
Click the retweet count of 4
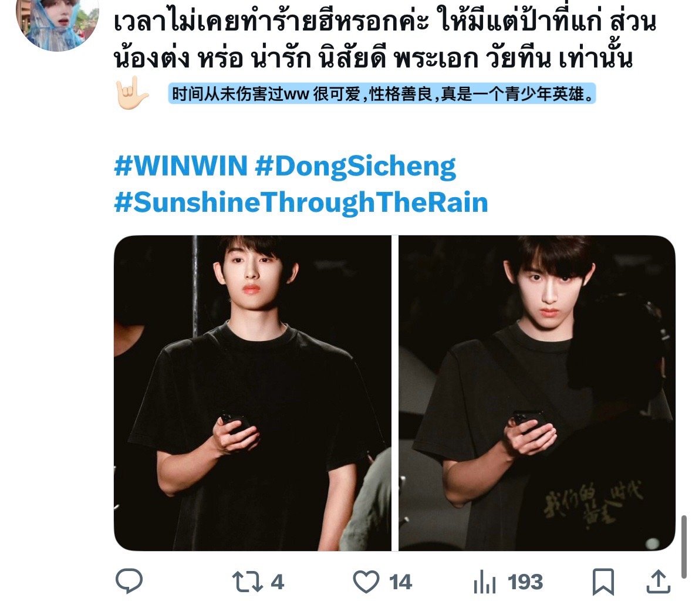(276, 582)
